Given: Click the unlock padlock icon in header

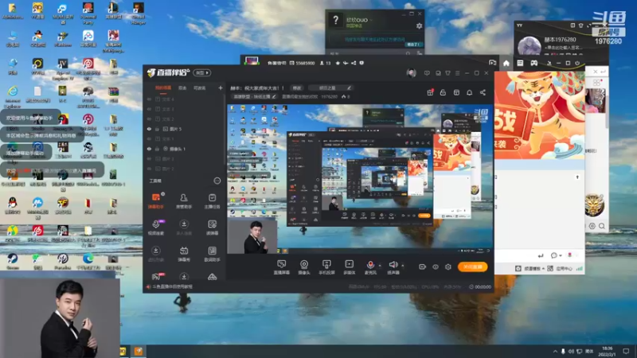Looking at the screenshot, I should coord(443,92).
